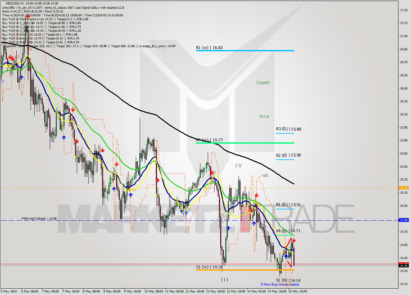This screenshot has height=295, width=411.
Task: Click the 15 May 10:00 time label
Action: click(x=297, y=291)
